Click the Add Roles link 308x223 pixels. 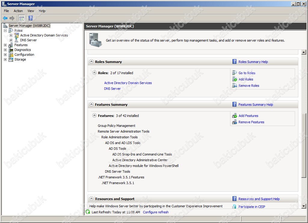click(x=246, y=79)
